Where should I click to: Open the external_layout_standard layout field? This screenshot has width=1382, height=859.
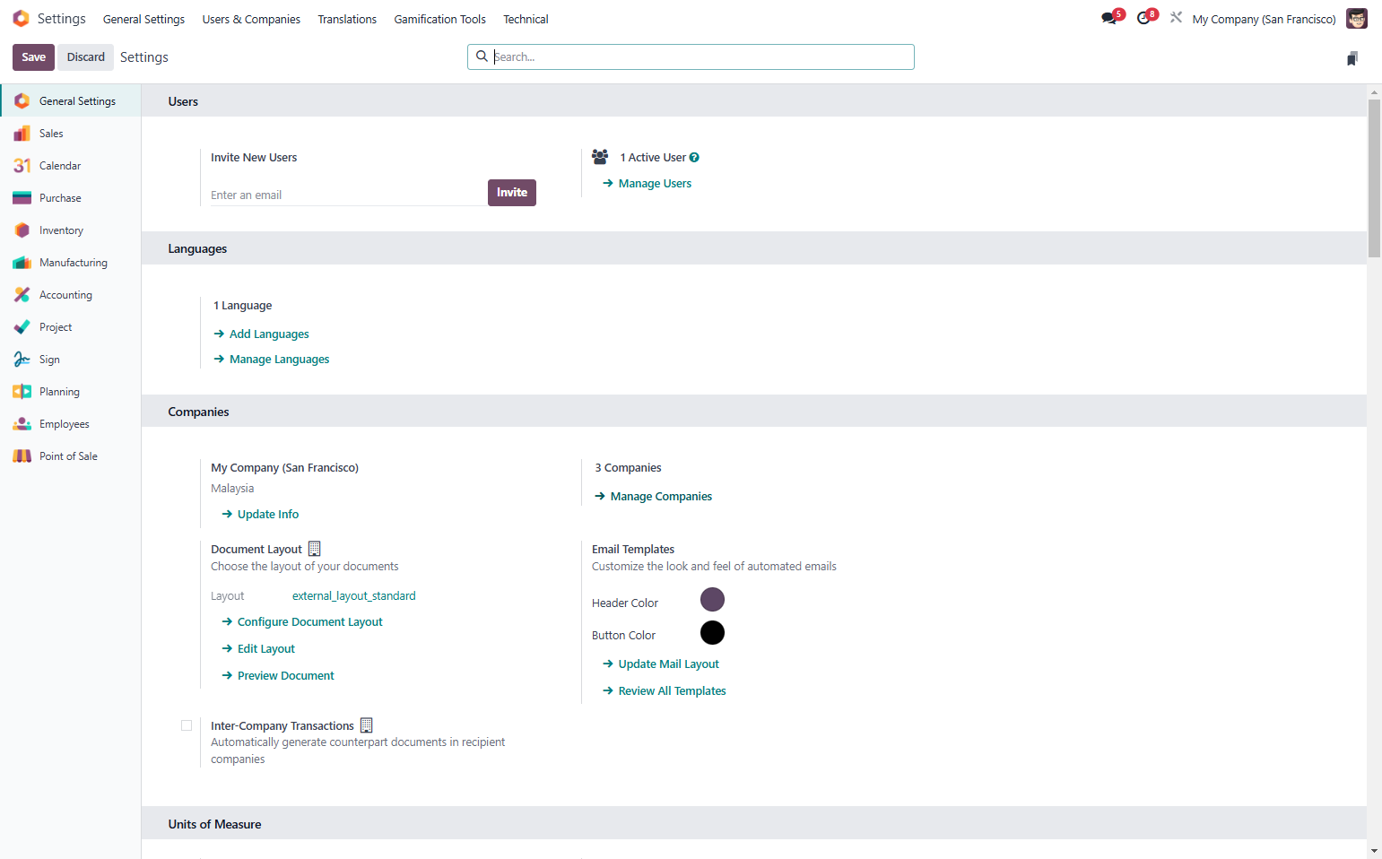pos(354,596)
